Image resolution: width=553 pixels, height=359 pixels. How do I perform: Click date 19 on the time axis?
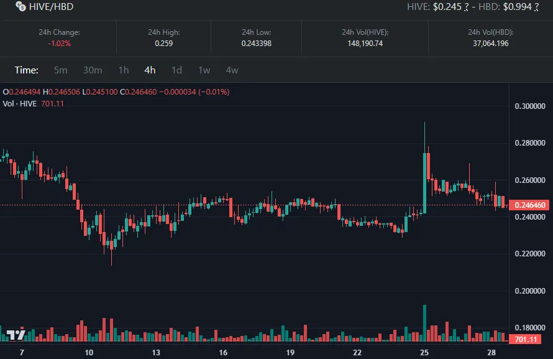tap(290, 352)
